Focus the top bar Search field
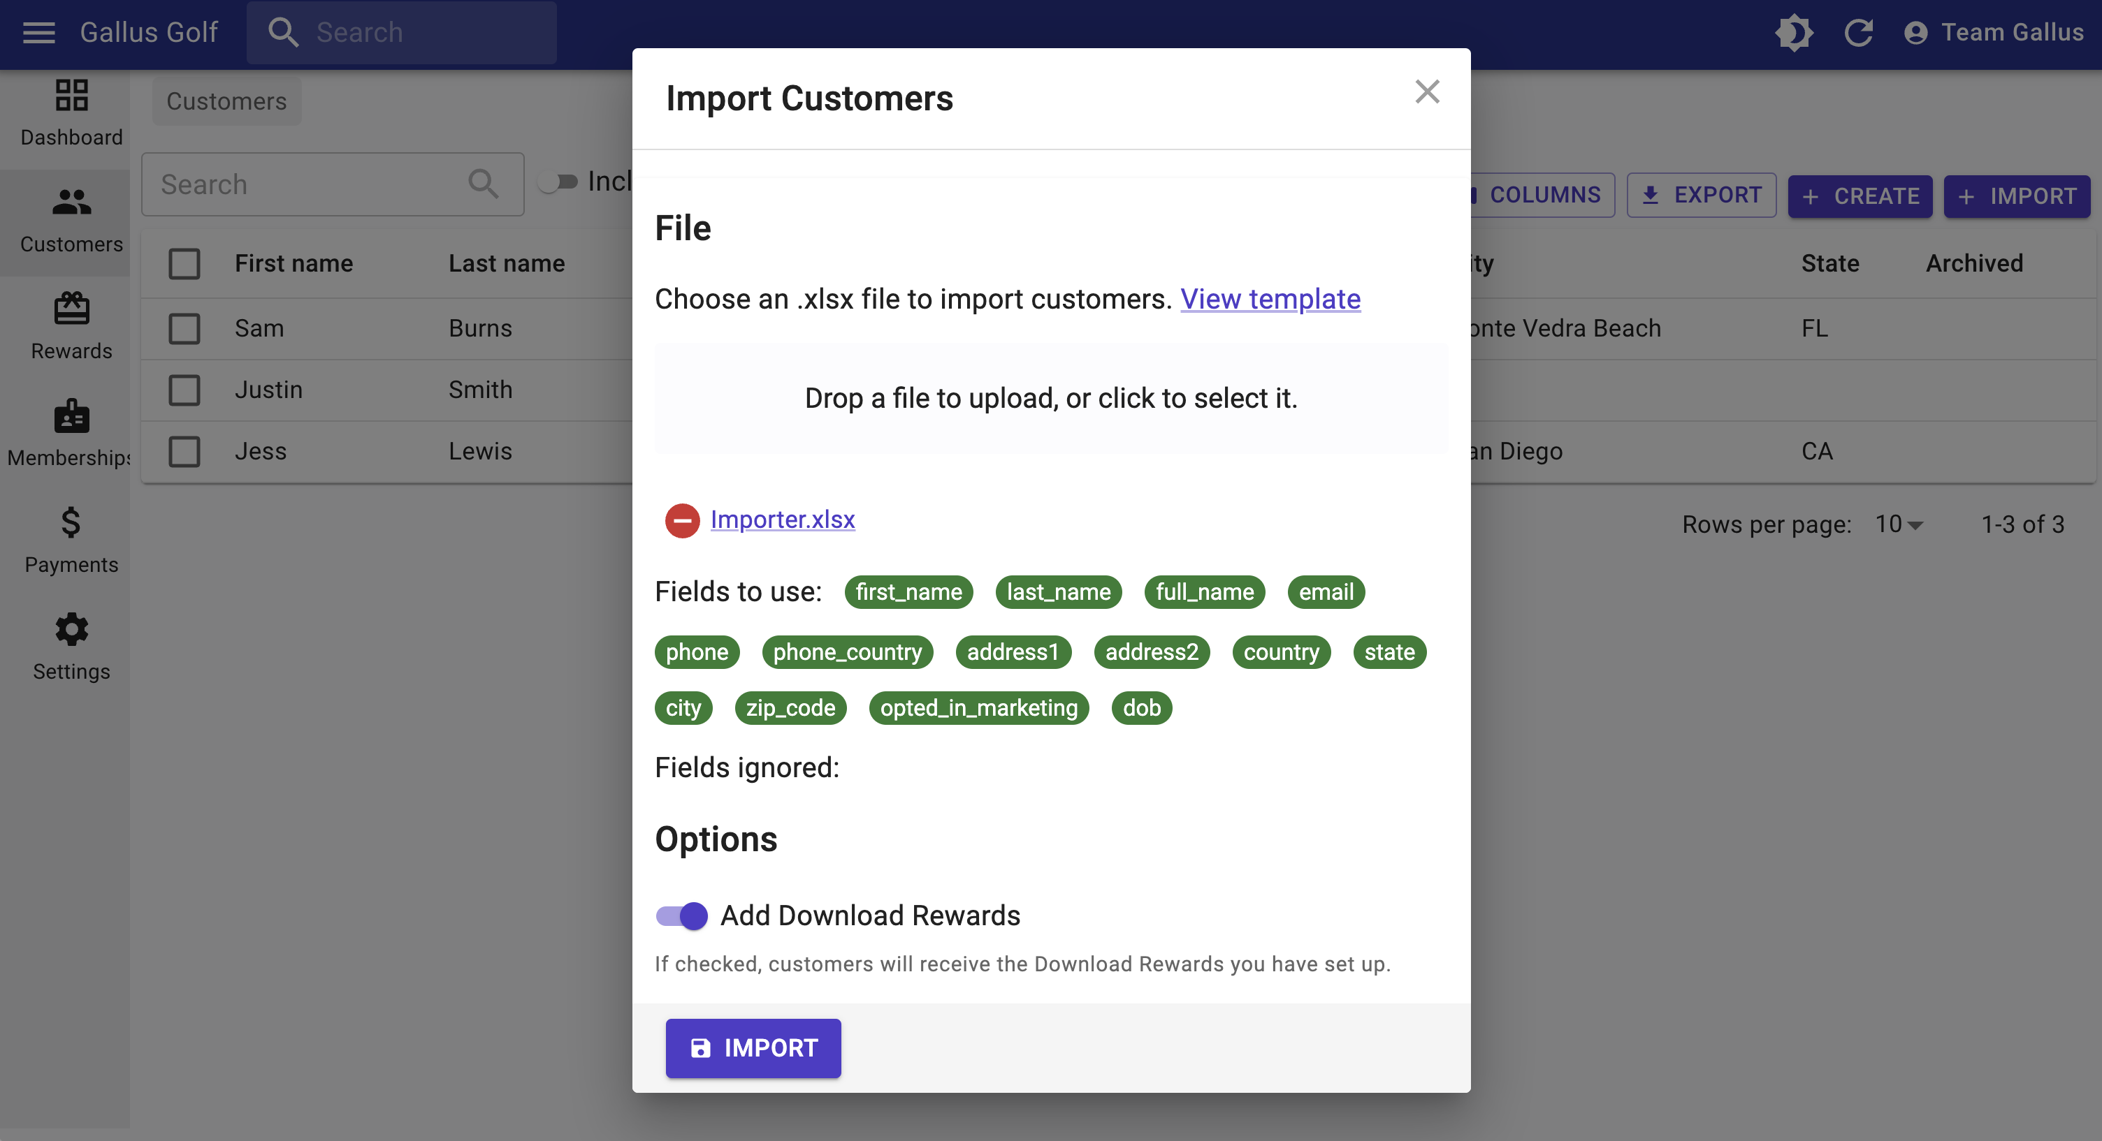The width and height of the screenshot is (2102, 1141). (x=403, y=33)
